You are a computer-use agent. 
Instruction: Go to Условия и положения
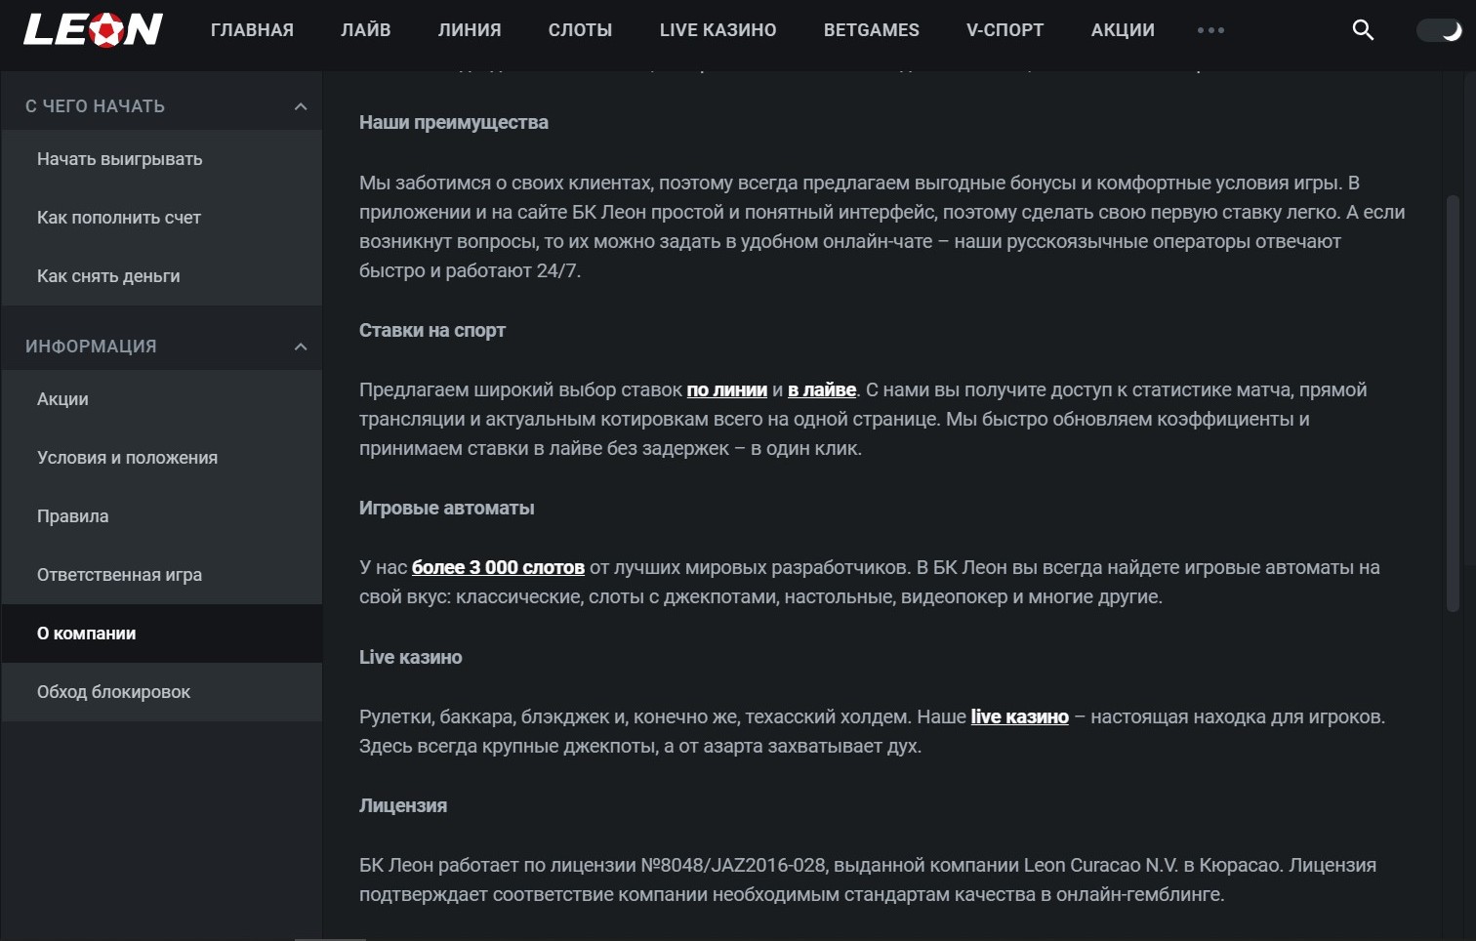(162, 458)
